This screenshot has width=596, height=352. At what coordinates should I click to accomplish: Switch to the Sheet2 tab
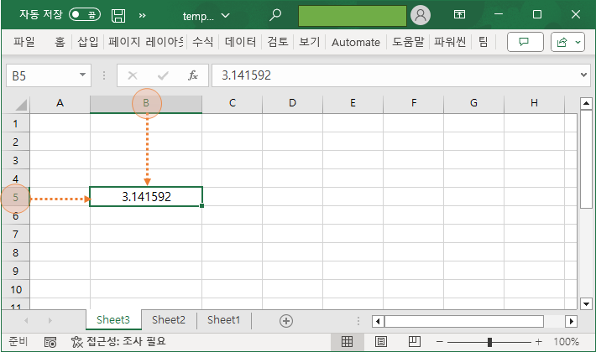(169, 320)
